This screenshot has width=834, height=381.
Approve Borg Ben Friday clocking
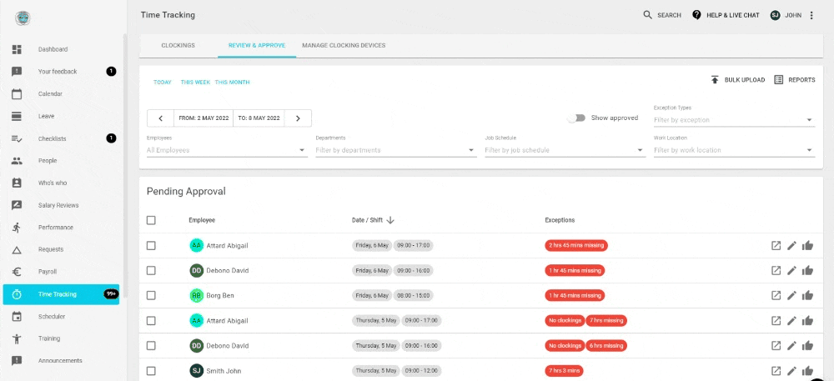pyautogui.click(x=808, y=295)
